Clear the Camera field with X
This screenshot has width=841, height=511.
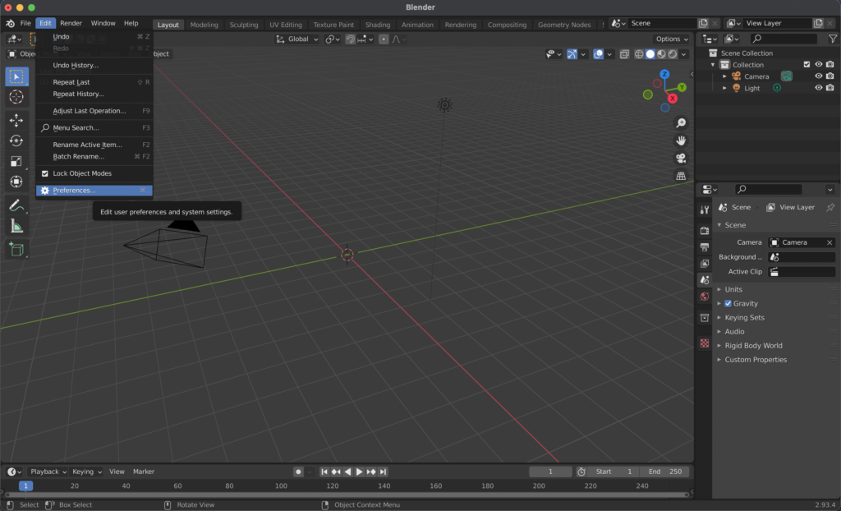[x=830, y=242]
